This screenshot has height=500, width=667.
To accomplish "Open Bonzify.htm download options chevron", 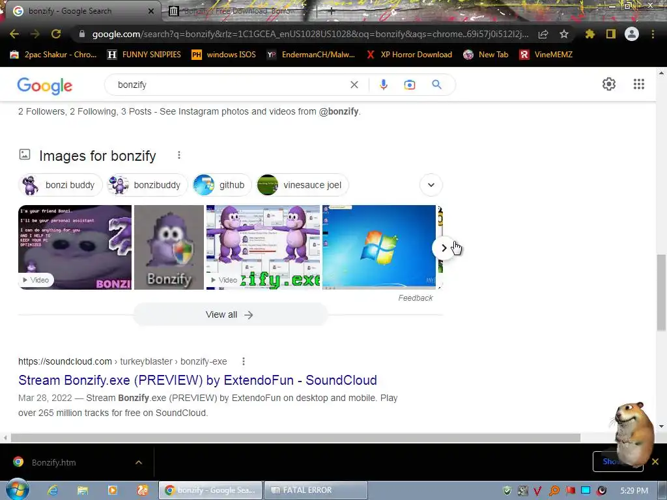I will [139, 462].
